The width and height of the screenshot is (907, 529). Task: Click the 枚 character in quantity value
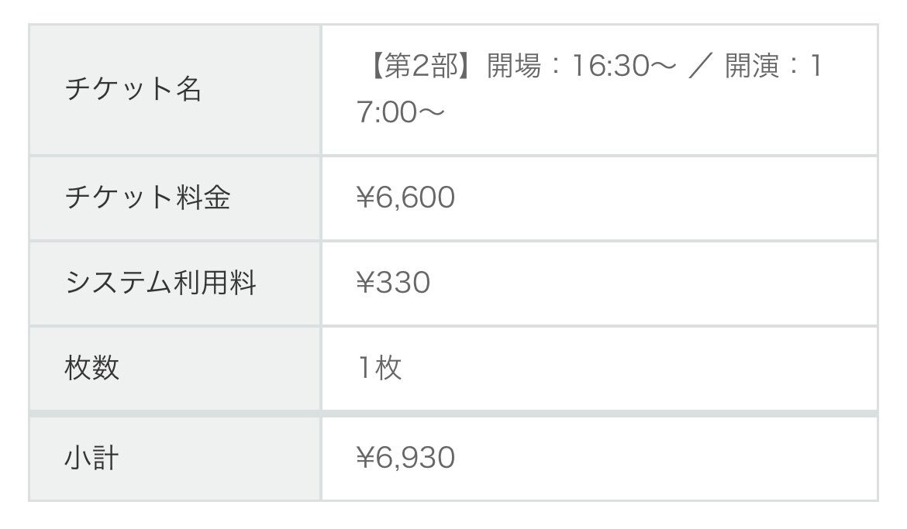388,368
